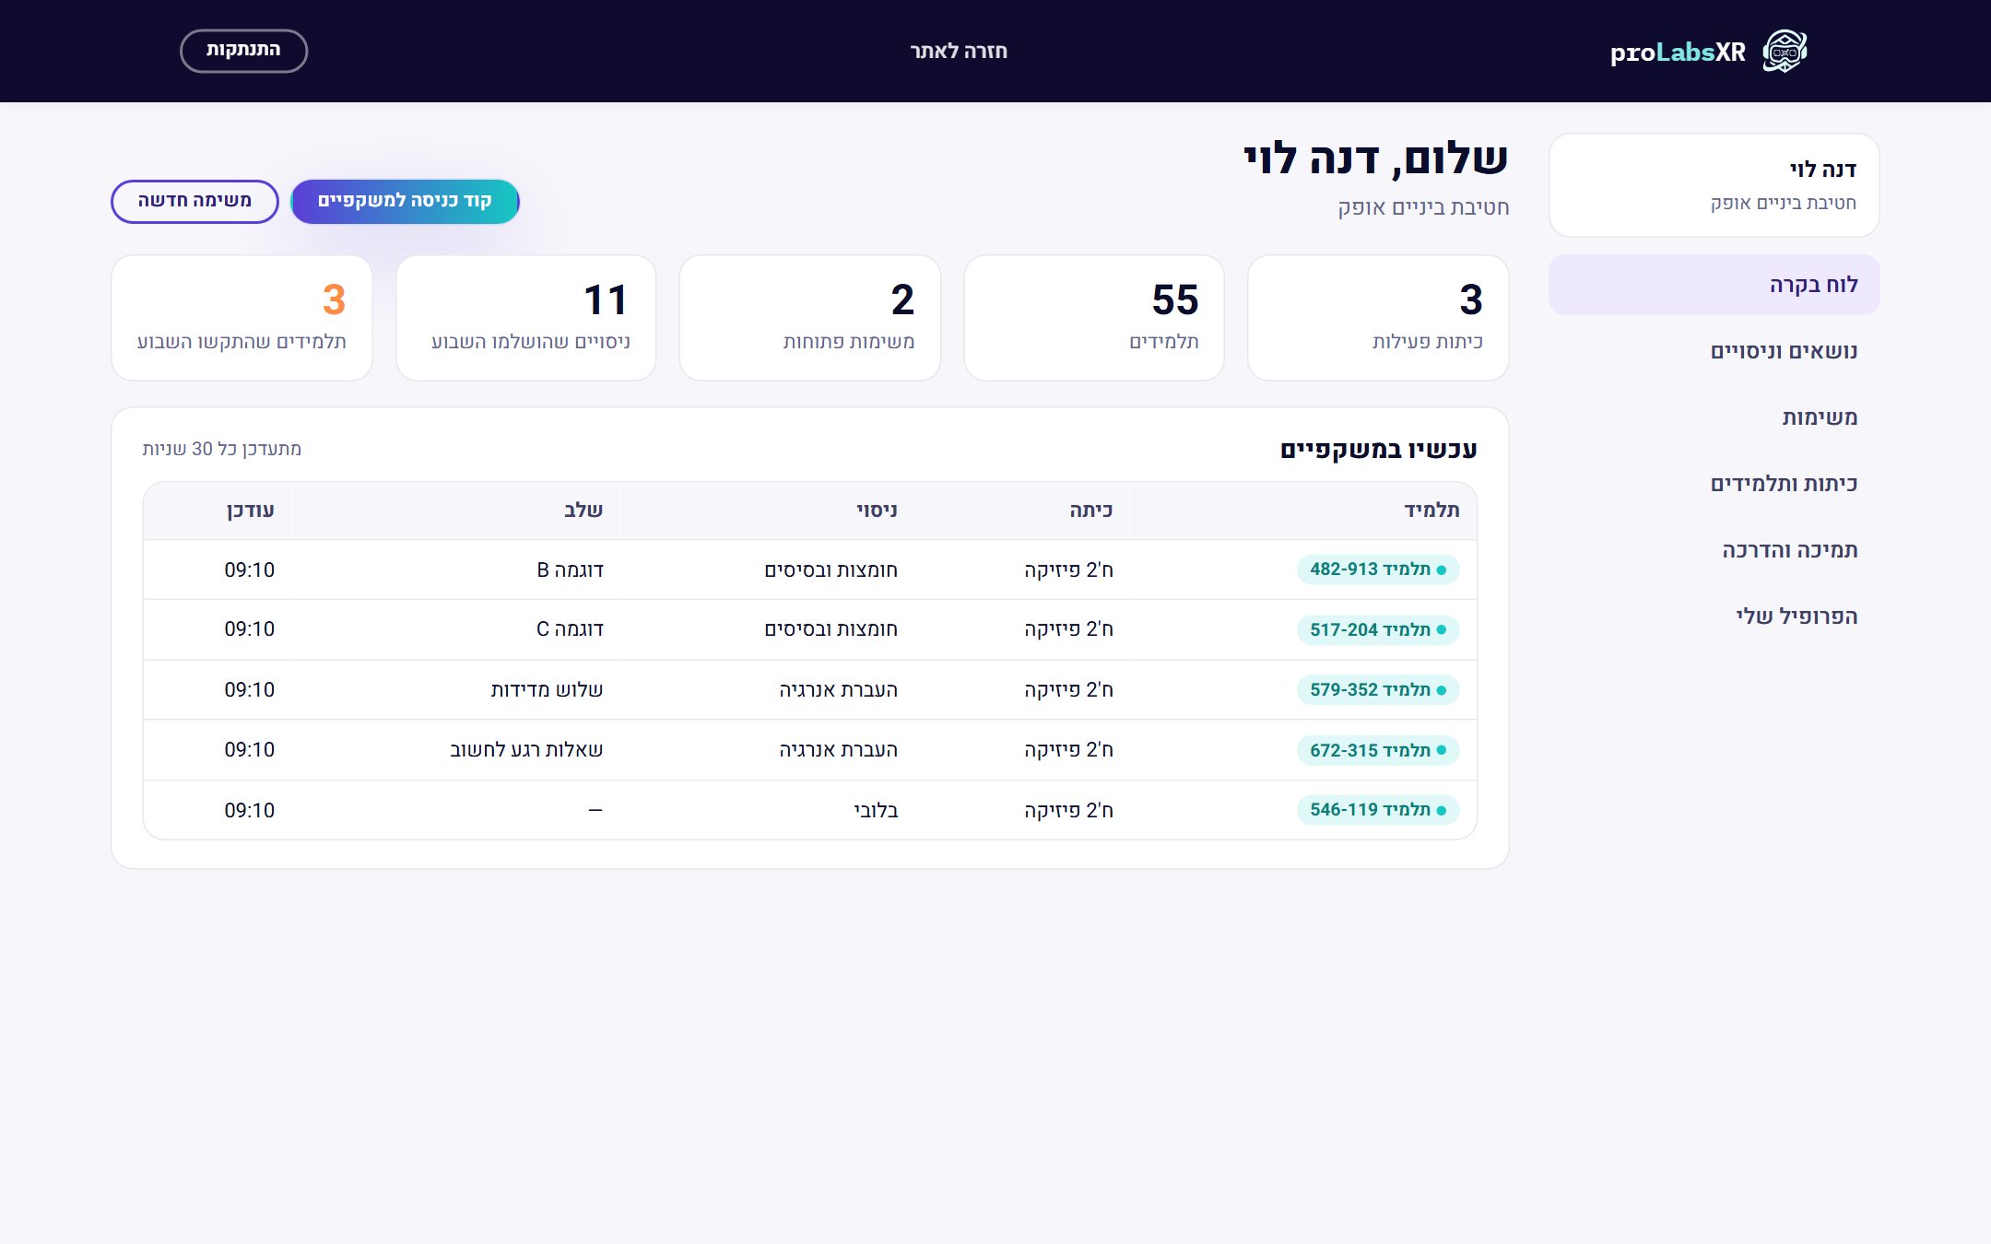Image resolution: width=1991 pixels, height=1244 pixels.
Task: Open נושאים וניסויים sidebar item
Action: click(x=1714, y=351)
